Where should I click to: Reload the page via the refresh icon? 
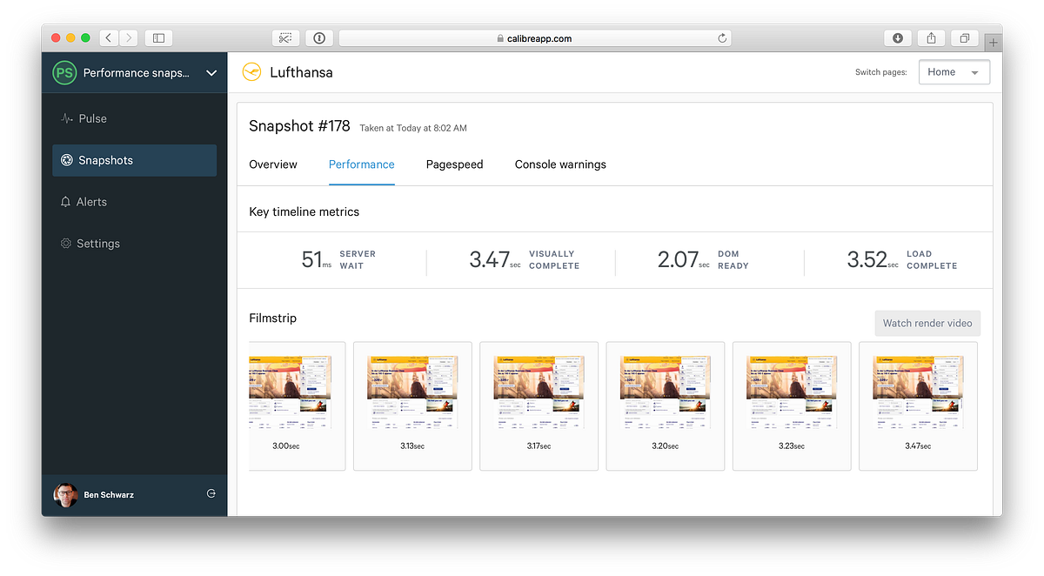point(721,37)
